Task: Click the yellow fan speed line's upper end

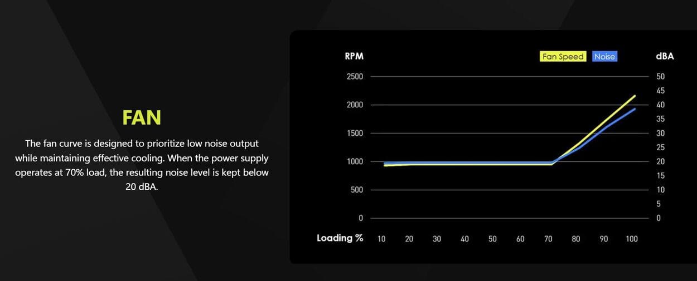Action: 635,96
